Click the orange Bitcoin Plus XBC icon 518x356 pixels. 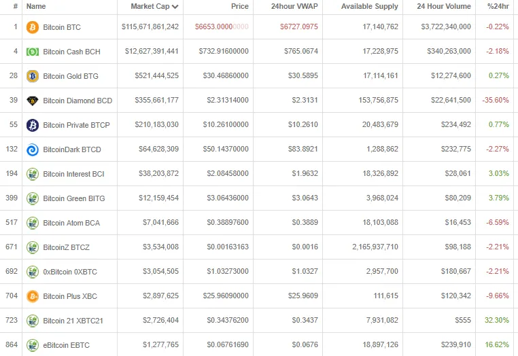pos(33,296)
